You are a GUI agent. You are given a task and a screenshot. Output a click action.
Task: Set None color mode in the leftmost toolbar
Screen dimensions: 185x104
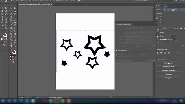[x=7, y=39]
